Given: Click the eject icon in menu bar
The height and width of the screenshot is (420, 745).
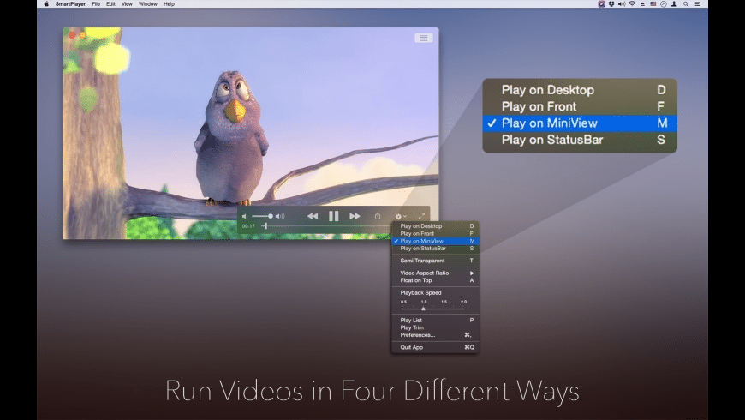Looking at the screenshot, I should point(643,3).
